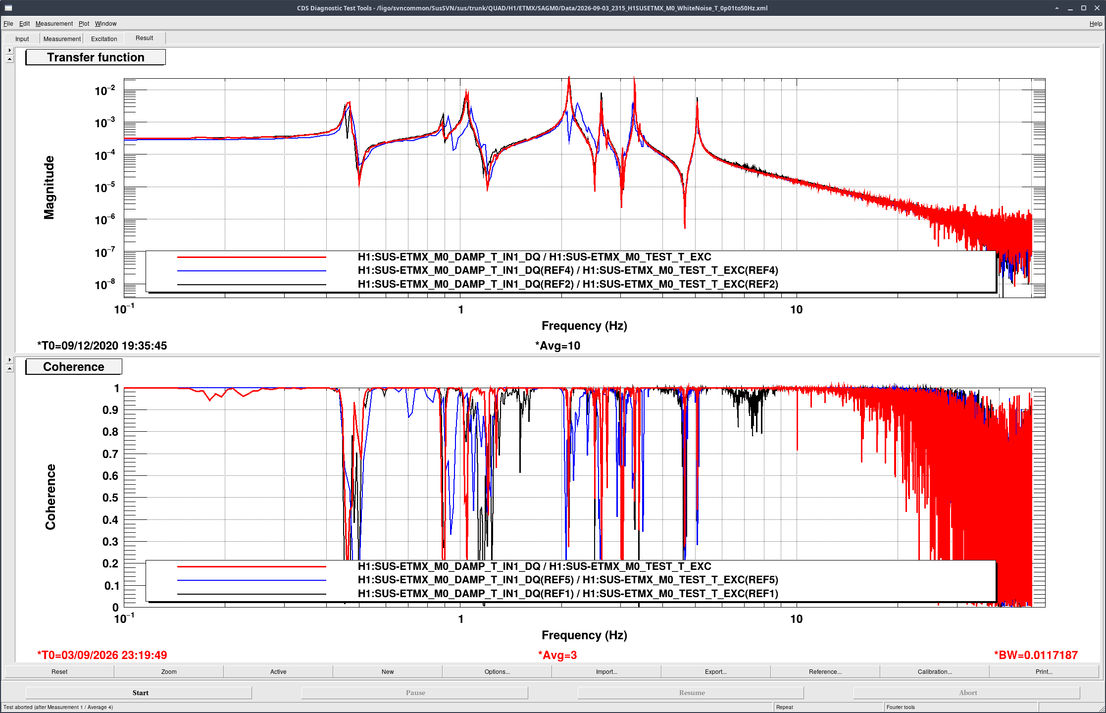This screenshot has width=1106, height=713.
Task: Click the red trace legend line in Coherence plot
Action: click(251, 566)
